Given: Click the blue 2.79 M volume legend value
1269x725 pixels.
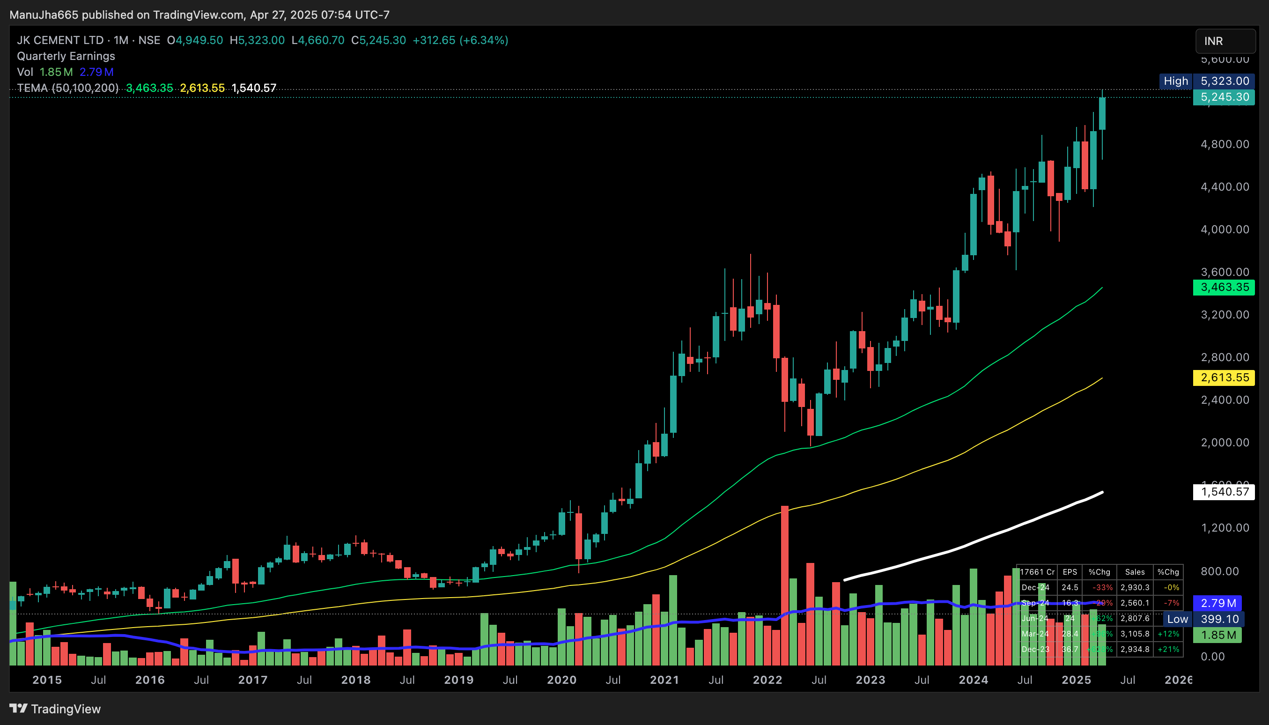Looking at the screenshot, I should 96,72.
